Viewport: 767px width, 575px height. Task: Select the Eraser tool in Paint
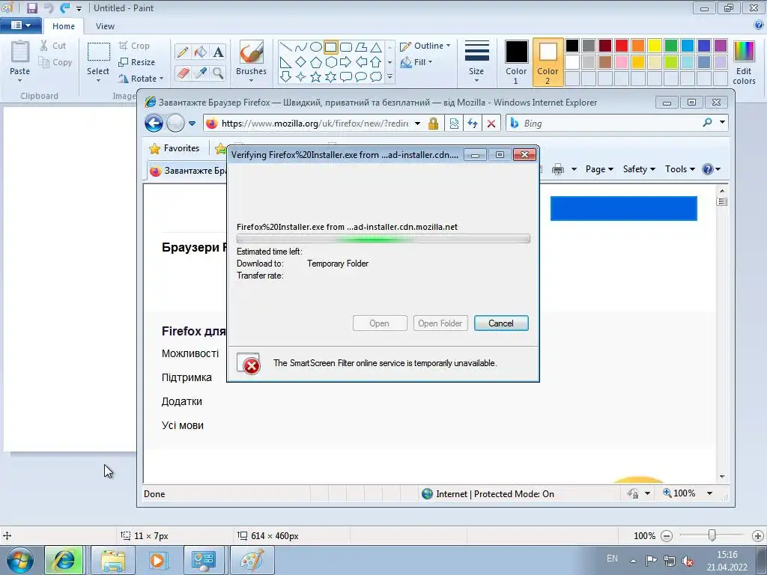pyautogui.click(x=183, y=73)
